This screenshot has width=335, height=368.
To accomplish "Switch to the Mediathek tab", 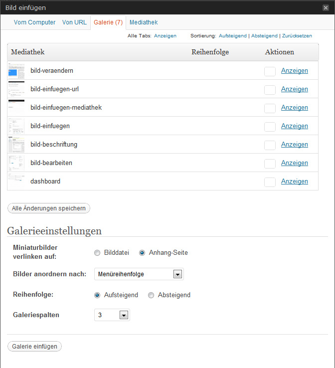I will 144,22.
